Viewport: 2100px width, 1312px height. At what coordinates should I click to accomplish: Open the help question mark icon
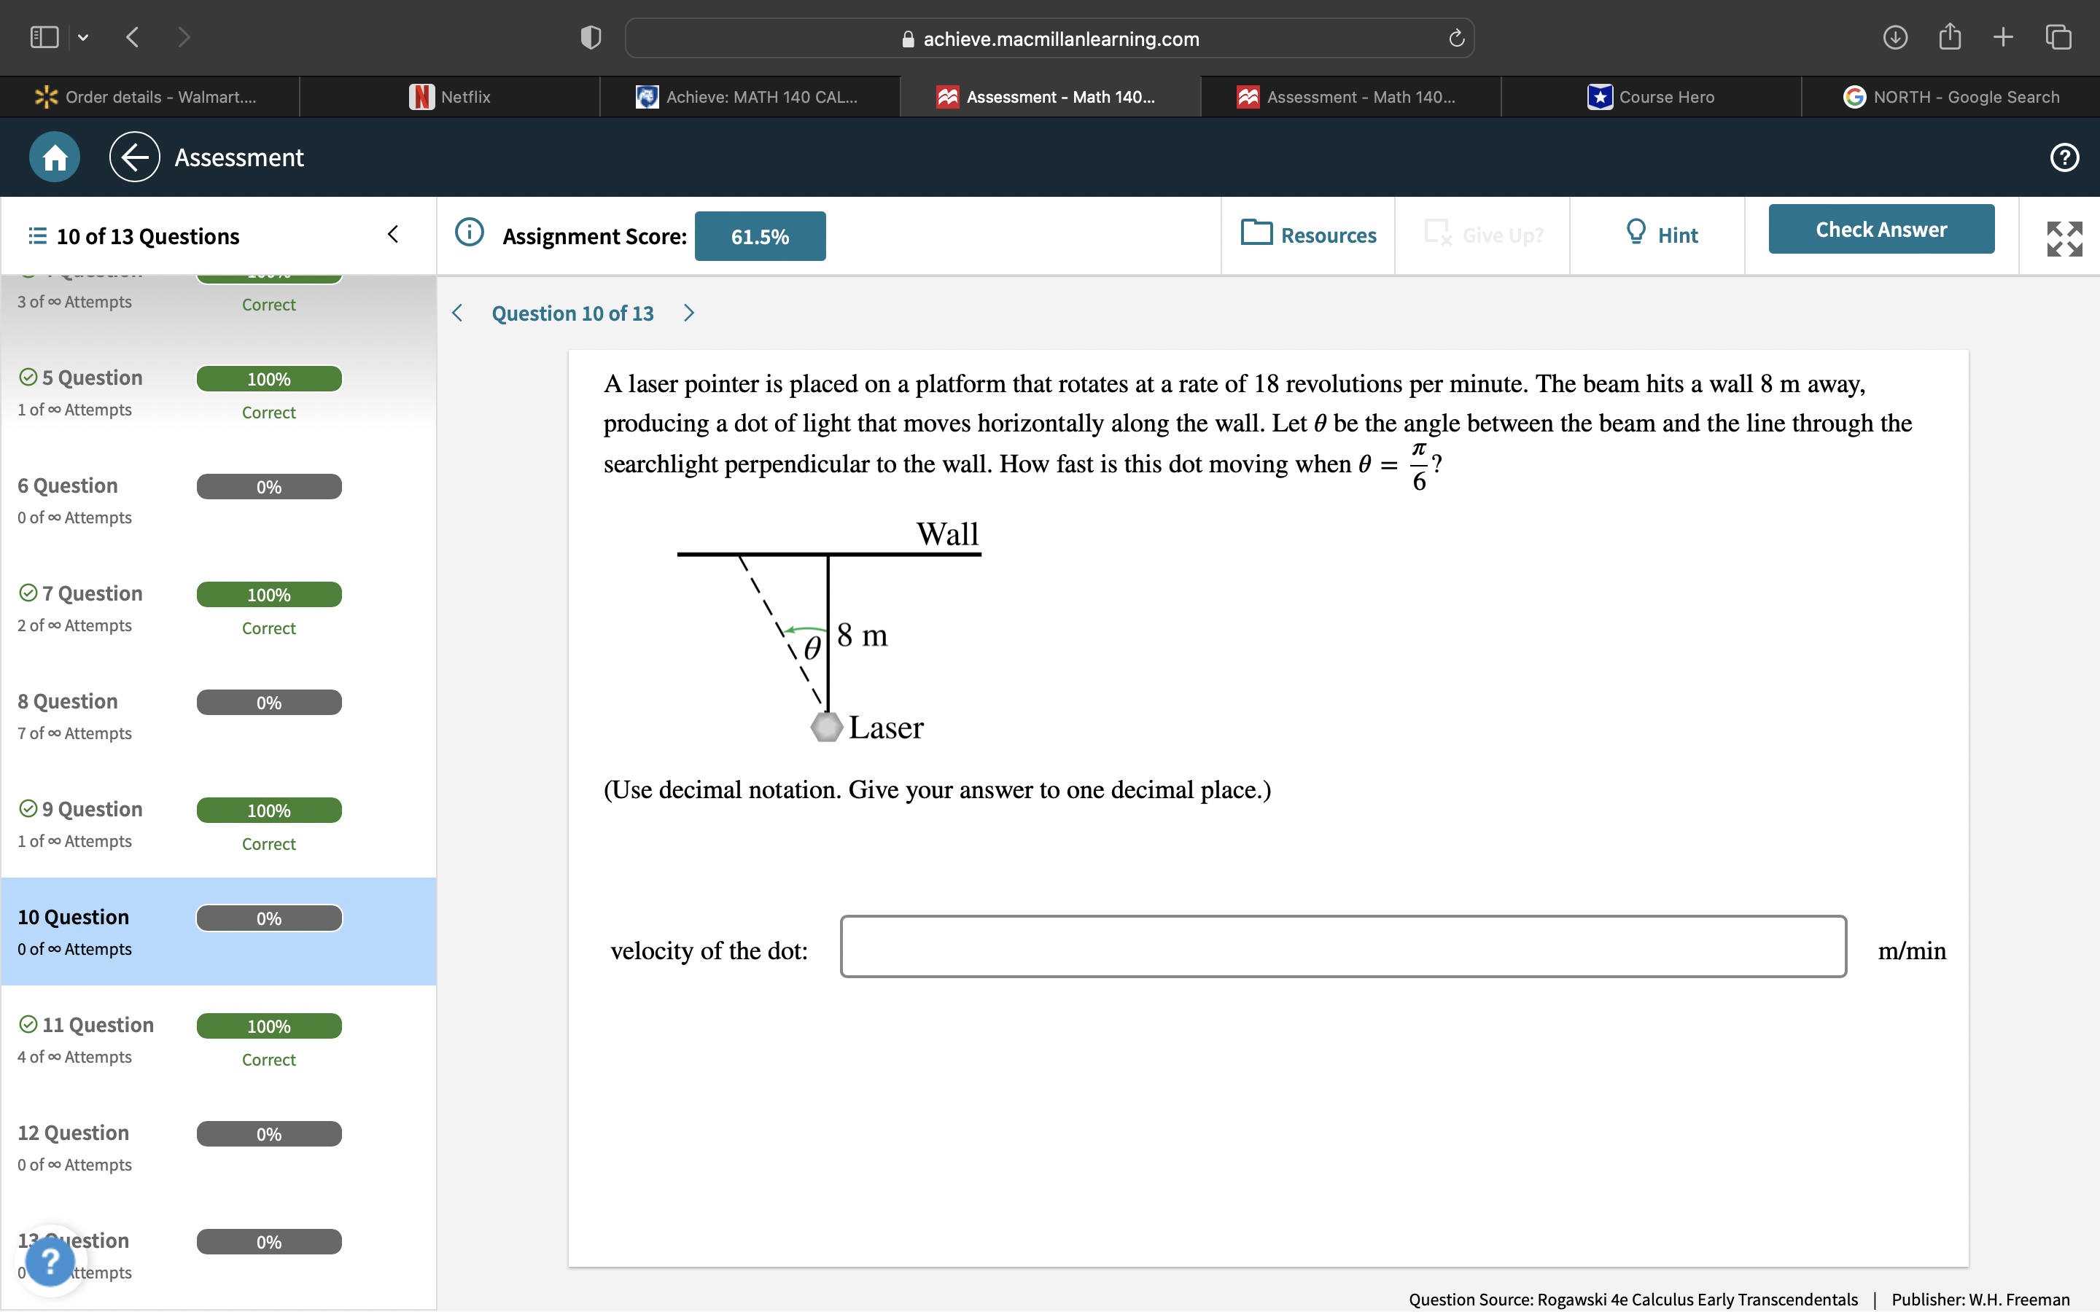click(2064, 157)
